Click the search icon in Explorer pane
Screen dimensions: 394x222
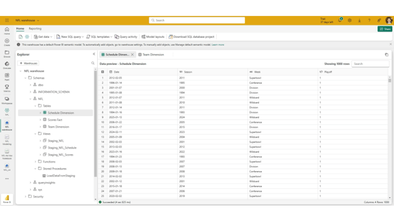point(93,63)
